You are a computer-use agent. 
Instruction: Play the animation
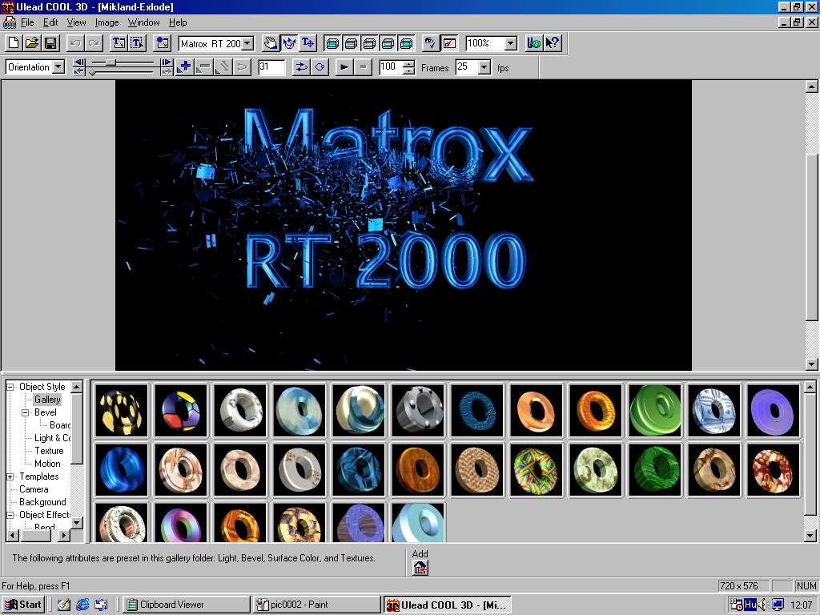point(344,67)
